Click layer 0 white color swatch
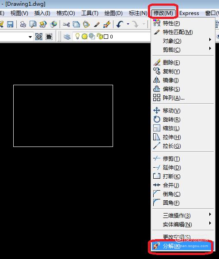This screenshot has height=259, width=219. 106,37
